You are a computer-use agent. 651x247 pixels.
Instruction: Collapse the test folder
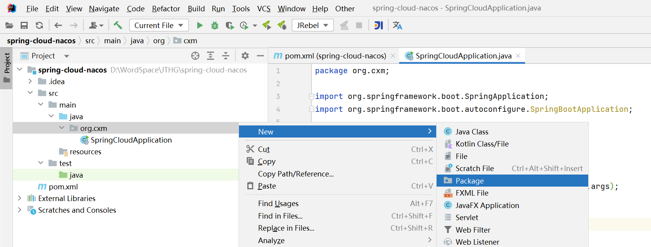(x=41, y=163)
